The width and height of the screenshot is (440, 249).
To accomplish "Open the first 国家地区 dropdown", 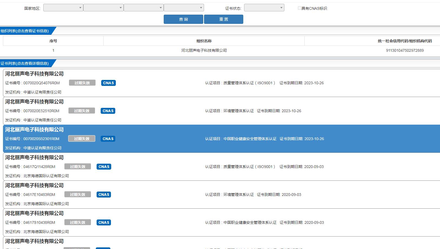I will [63, 8].
